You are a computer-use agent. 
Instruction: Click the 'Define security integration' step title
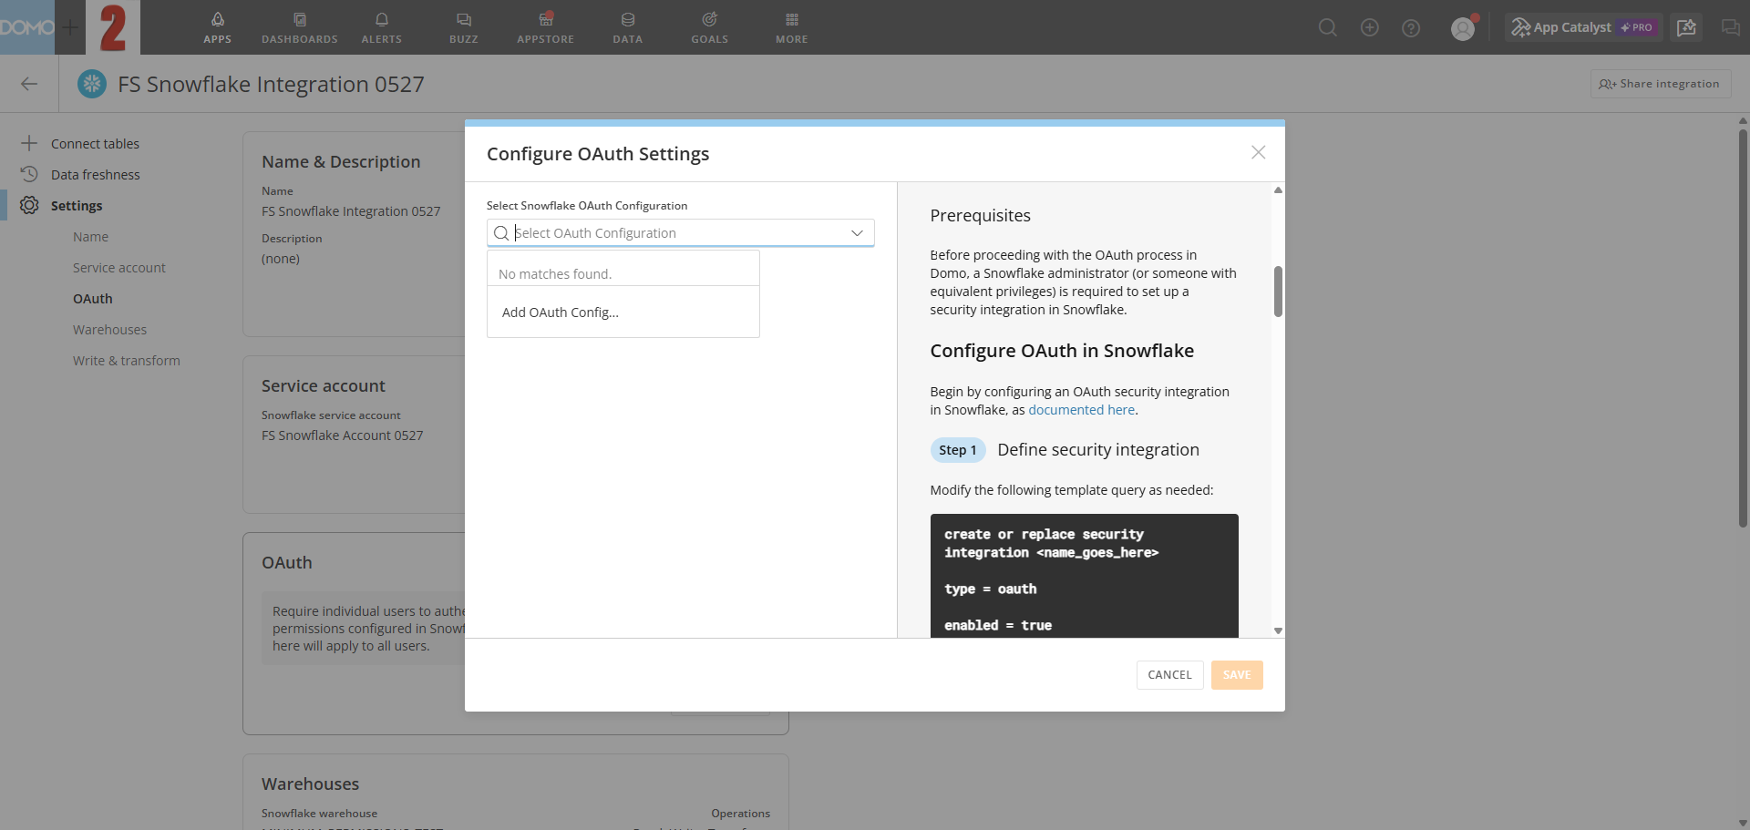[1098, 450]
